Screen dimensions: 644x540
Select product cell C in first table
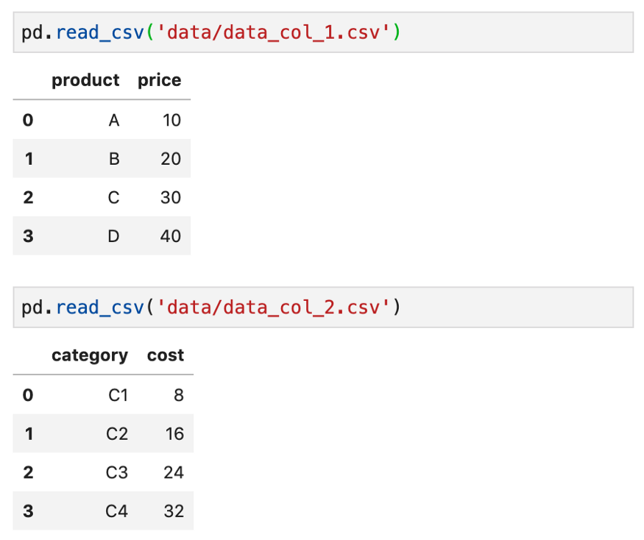point(113,197)
